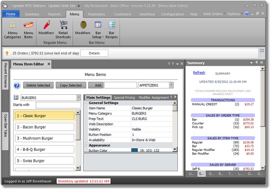This screenshot has width=271, height=190.
Task: Open quick access toolbar dropdown arrow
Action: tap(79, 6)
